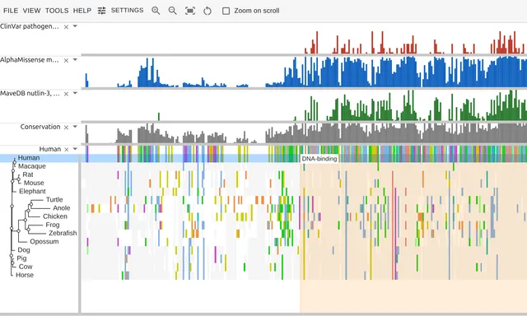Select Horse in the species tree
527x316 pixels.
click(x=25, y=275)
